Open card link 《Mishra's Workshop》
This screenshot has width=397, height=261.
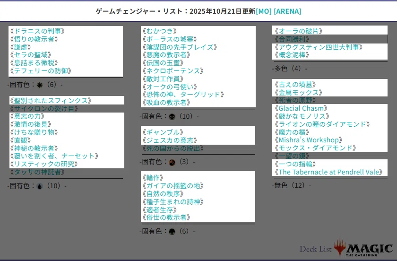309,140
